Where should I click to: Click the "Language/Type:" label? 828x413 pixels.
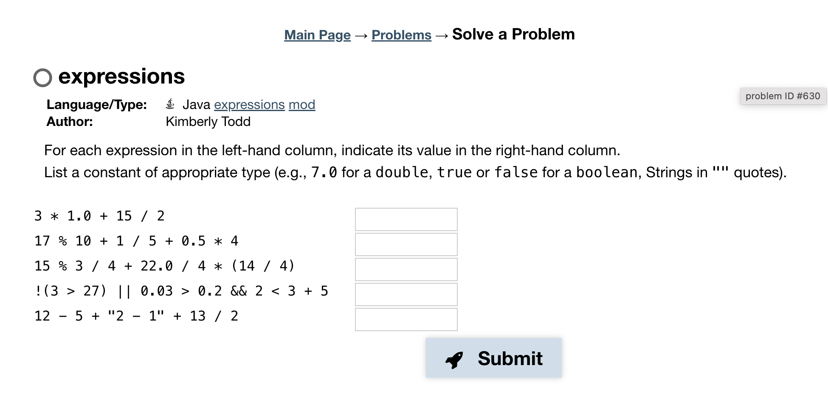click(97, 104)
